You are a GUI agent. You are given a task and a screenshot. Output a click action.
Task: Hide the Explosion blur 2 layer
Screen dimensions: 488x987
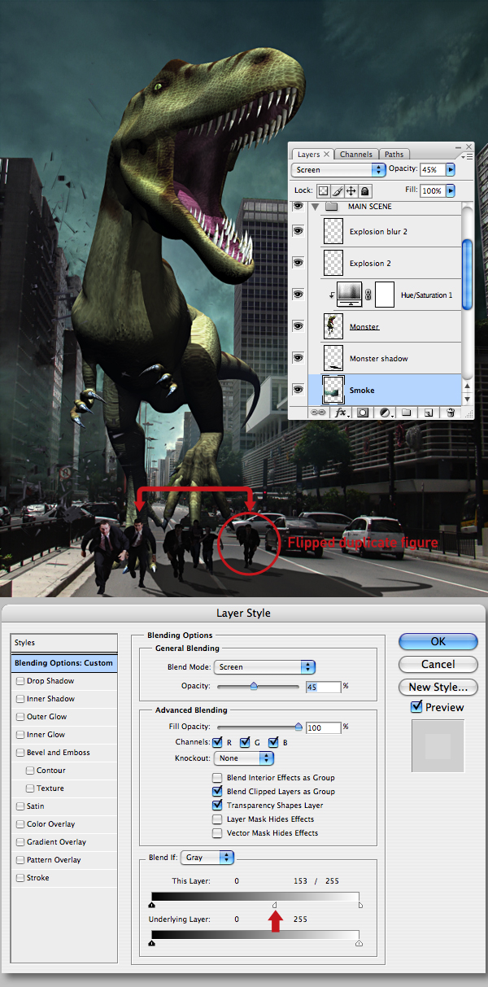pyautogui.click(x=298, y=232)
